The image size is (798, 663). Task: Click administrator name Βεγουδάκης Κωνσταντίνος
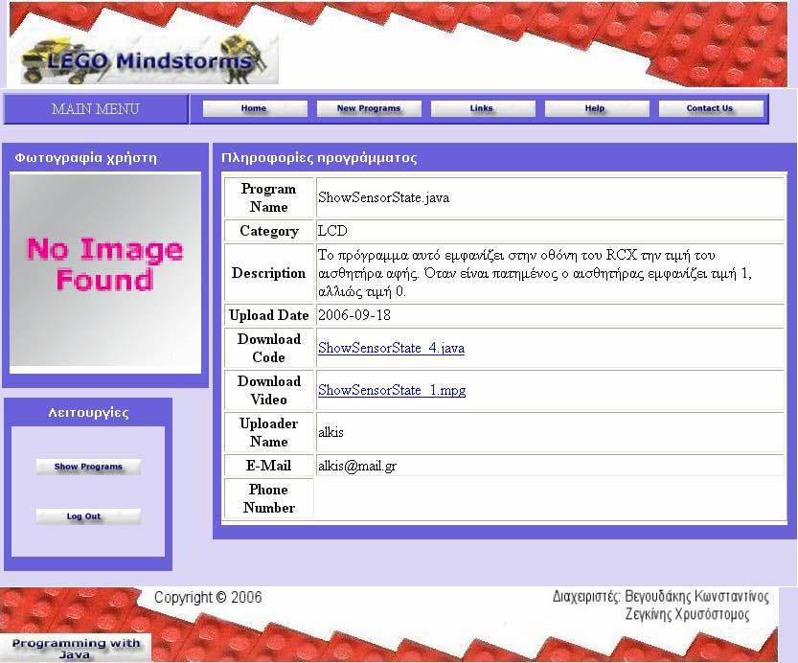point(696,596)
